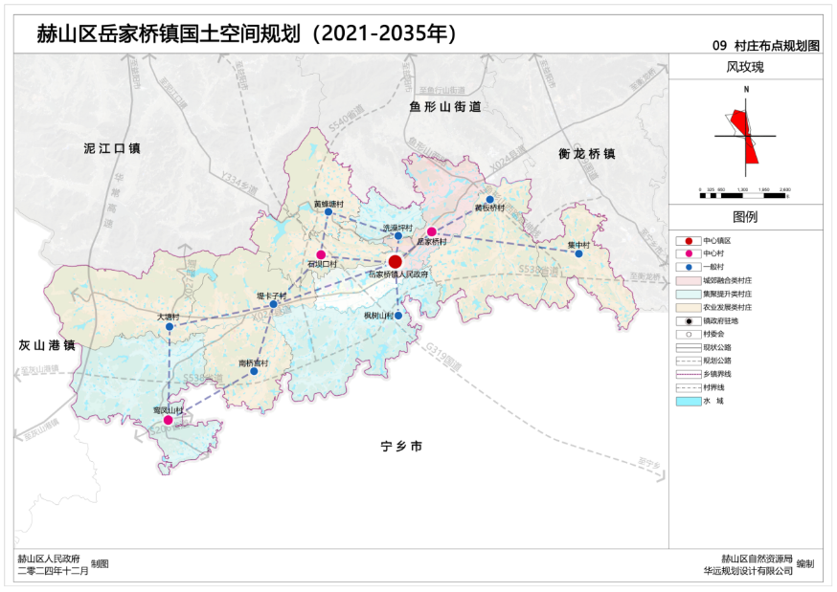The width and height of the screenshot is (837, 592).
Task: Click the red 岳家桥镇人民政府 center marker
Action: (x=395, y=261)
